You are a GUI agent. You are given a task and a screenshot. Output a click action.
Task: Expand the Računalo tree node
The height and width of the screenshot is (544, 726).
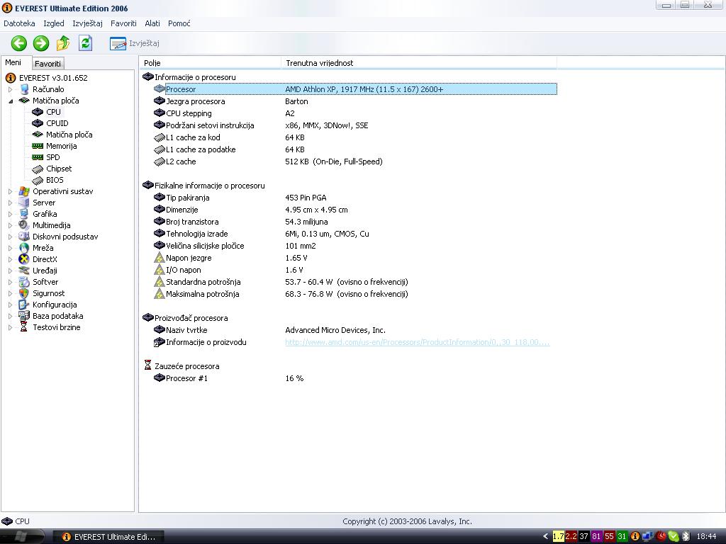tap(11, 89)
